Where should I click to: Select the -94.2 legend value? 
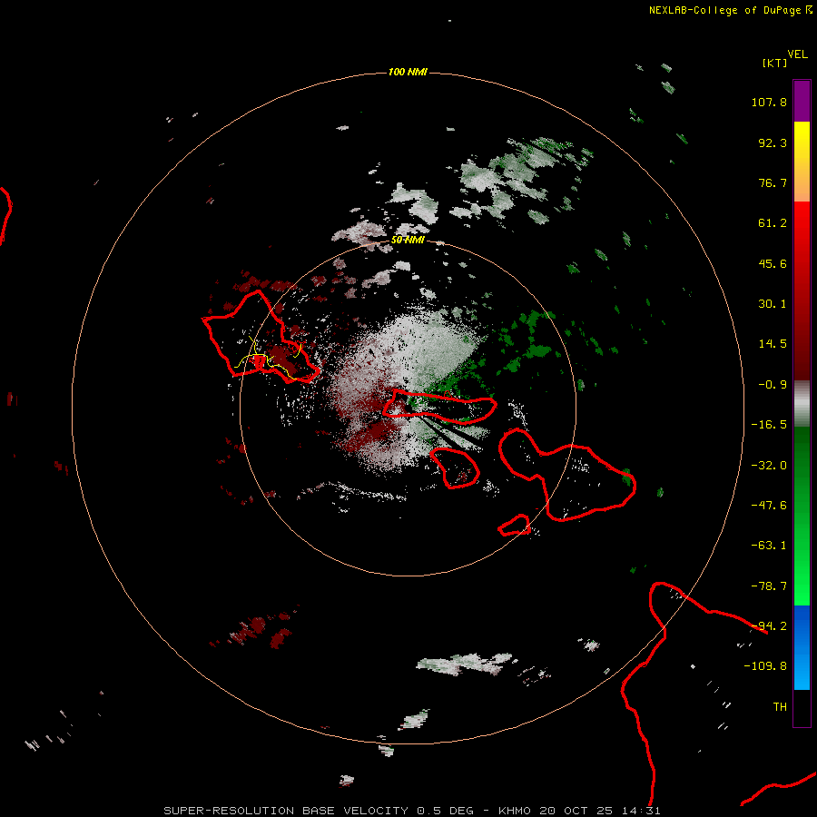[x=769, y=625]
